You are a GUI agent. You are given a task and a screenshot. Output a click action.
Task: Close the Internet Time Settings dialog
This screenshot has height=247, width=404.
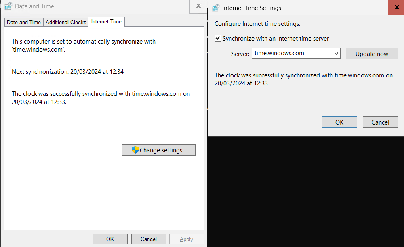(396, 8)
